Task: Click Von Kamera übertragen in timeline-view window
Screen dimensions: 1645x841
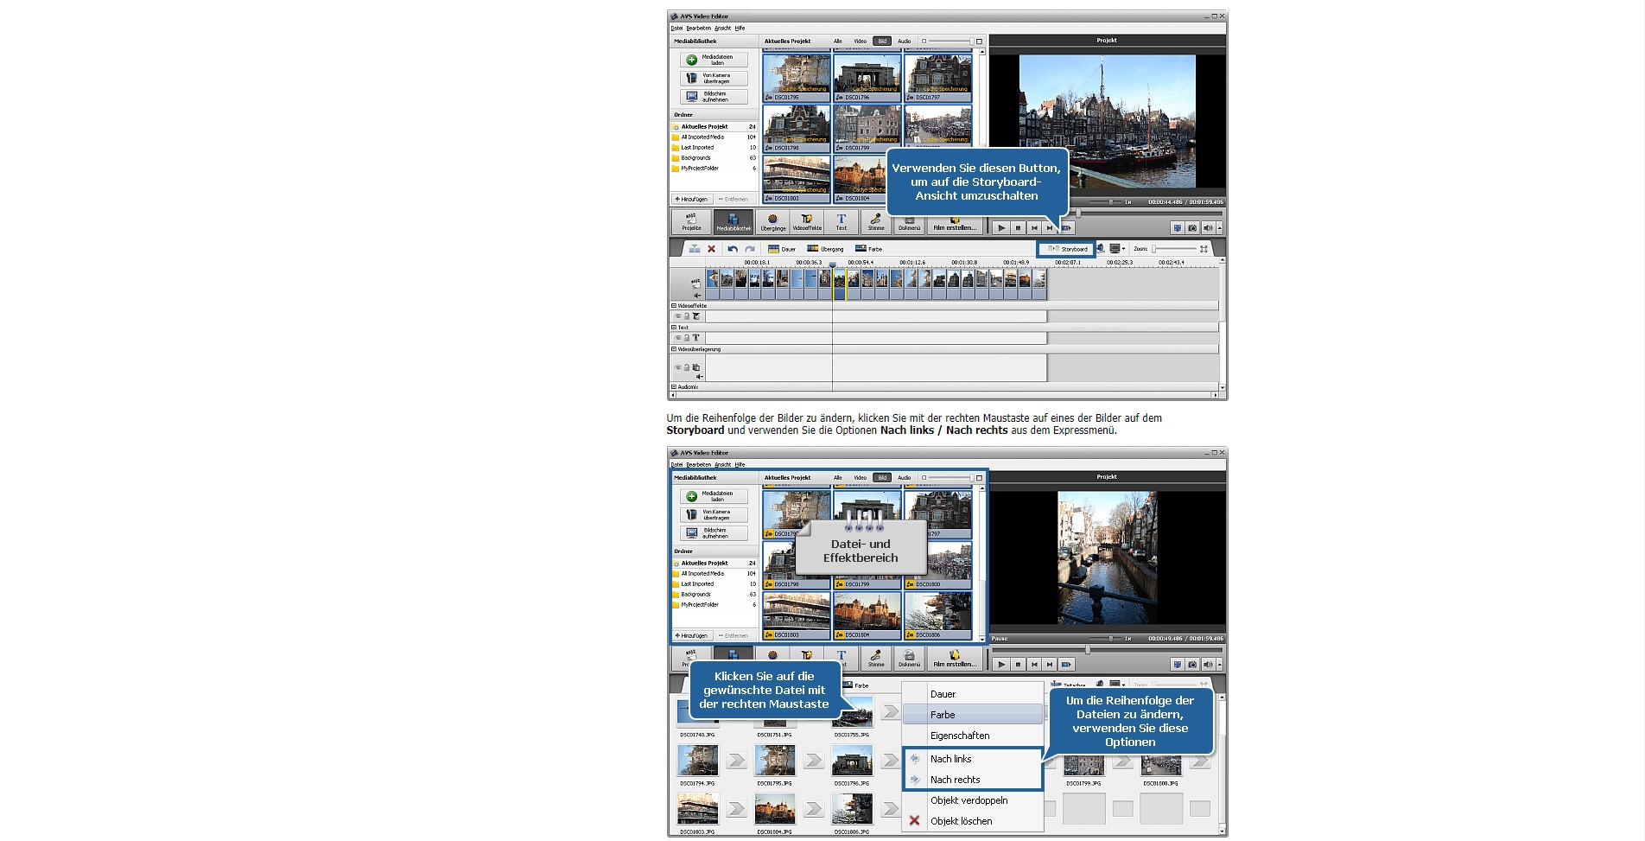Action: coord(714,79)
